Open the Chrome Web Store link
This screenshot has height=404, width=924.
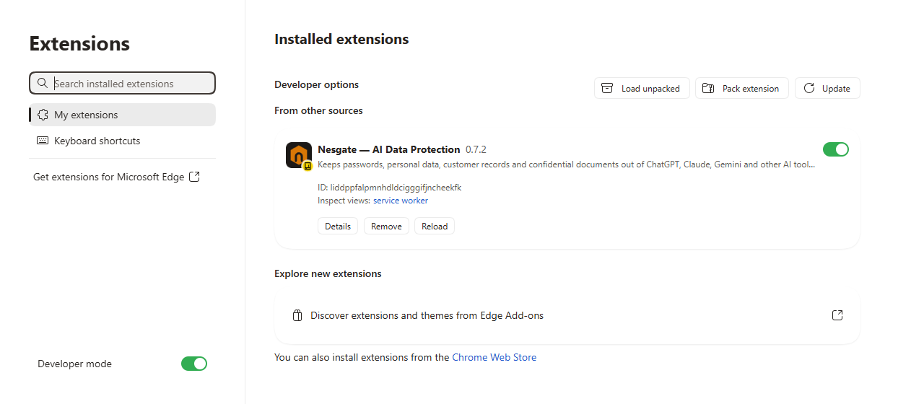[494, 357]
